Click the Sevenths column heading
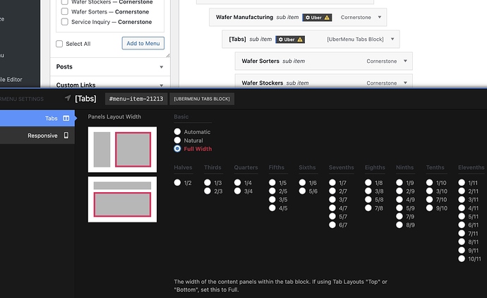Image resolution: width=487 pixels, height=298 pixels. (x=342, y=167)
